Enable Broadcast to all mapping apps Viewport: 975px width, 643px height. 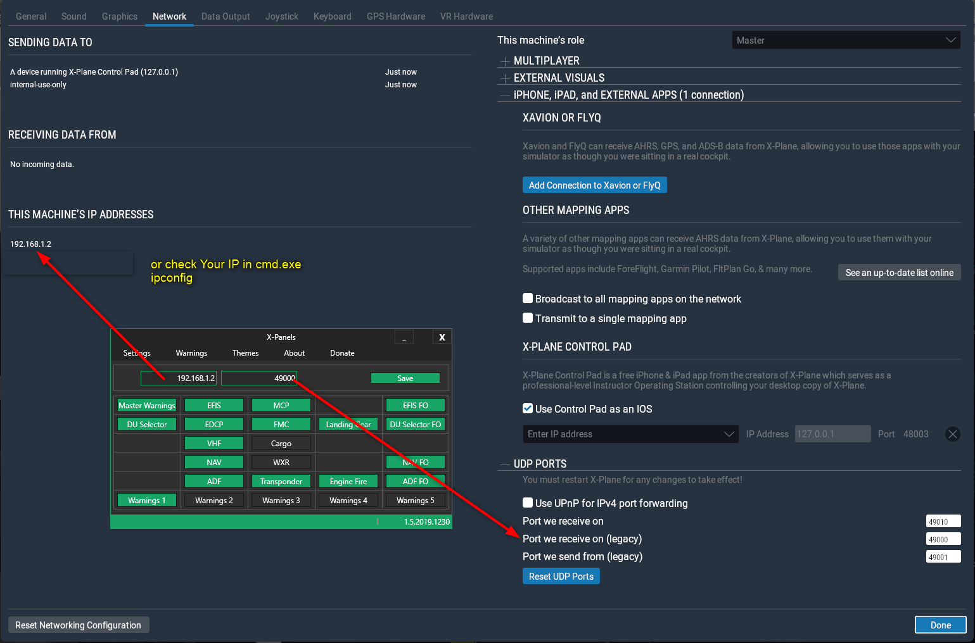[528, 298]
